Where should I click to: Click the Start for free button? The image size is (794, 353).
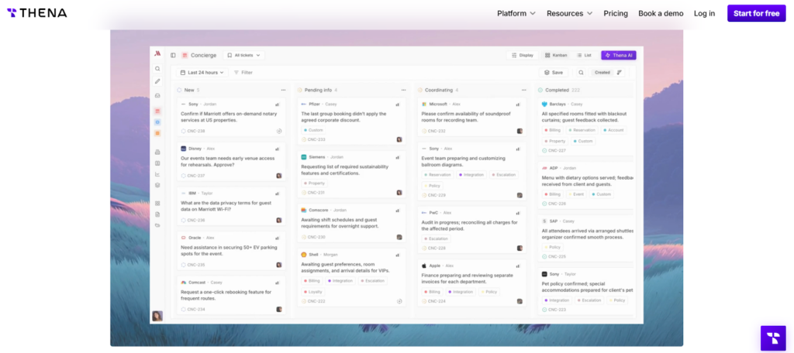click(756, 14)
